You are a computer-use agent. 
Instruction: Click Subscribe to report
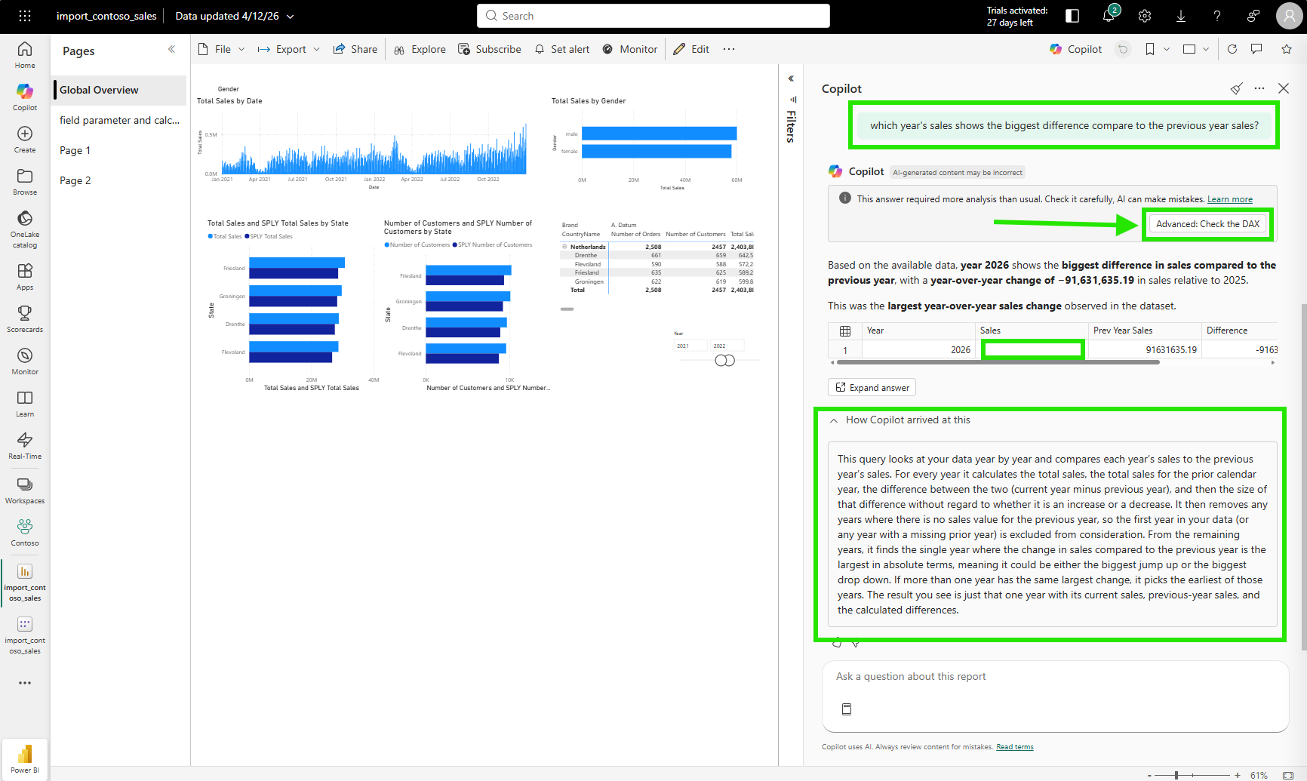pos(490,49)
